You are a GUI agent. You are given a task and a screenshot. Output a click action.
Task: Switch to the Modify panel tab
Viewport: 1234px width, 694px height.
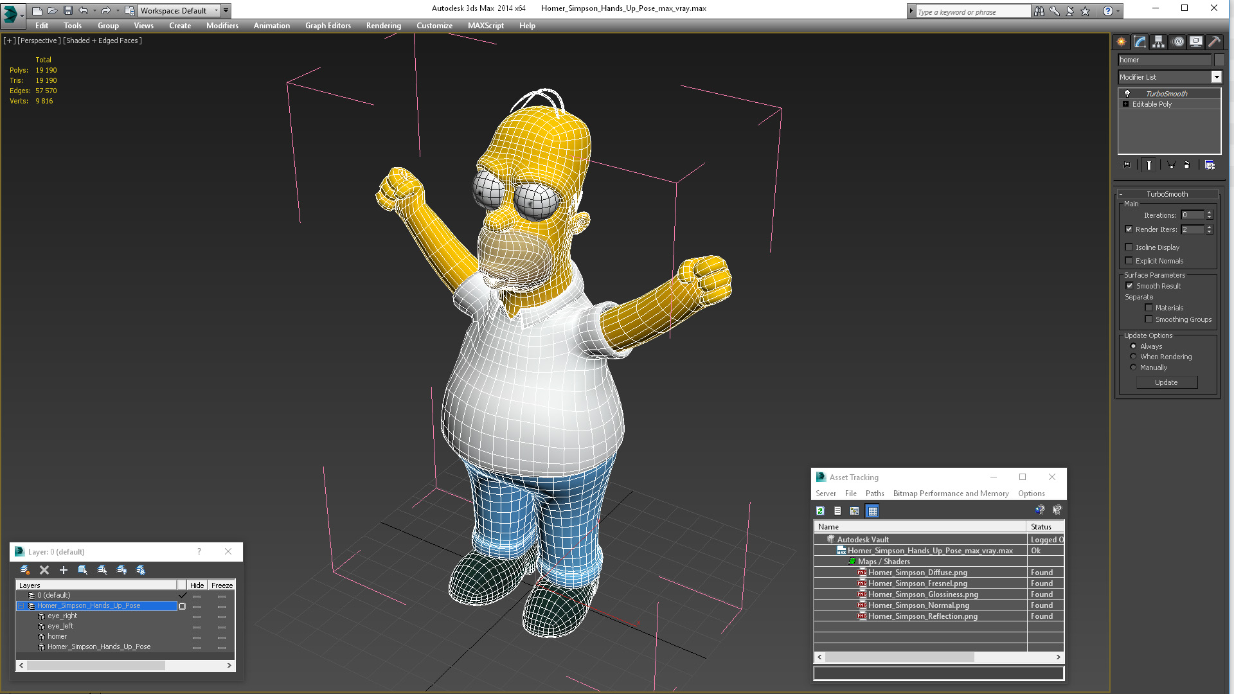[x=1140, y=42]
